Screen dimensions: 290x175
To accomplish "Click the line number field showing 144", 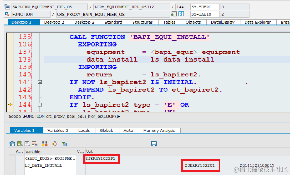I will click(x=182, y=7).
